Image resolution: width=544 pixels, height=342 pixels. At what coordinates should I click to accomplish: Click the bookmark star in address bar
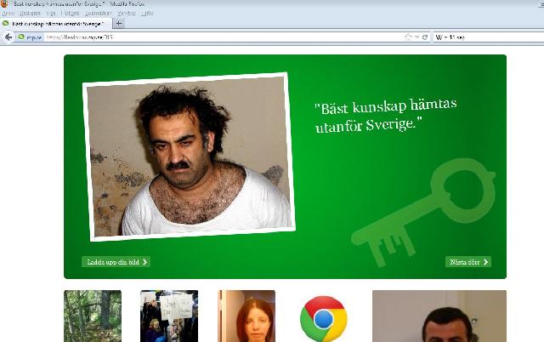click(409, 37)
